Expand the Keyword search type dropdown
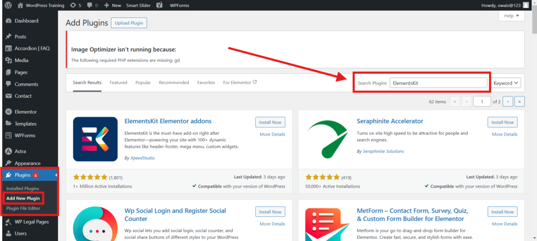Screen dimensions: 537x241 tap(506, 83)
